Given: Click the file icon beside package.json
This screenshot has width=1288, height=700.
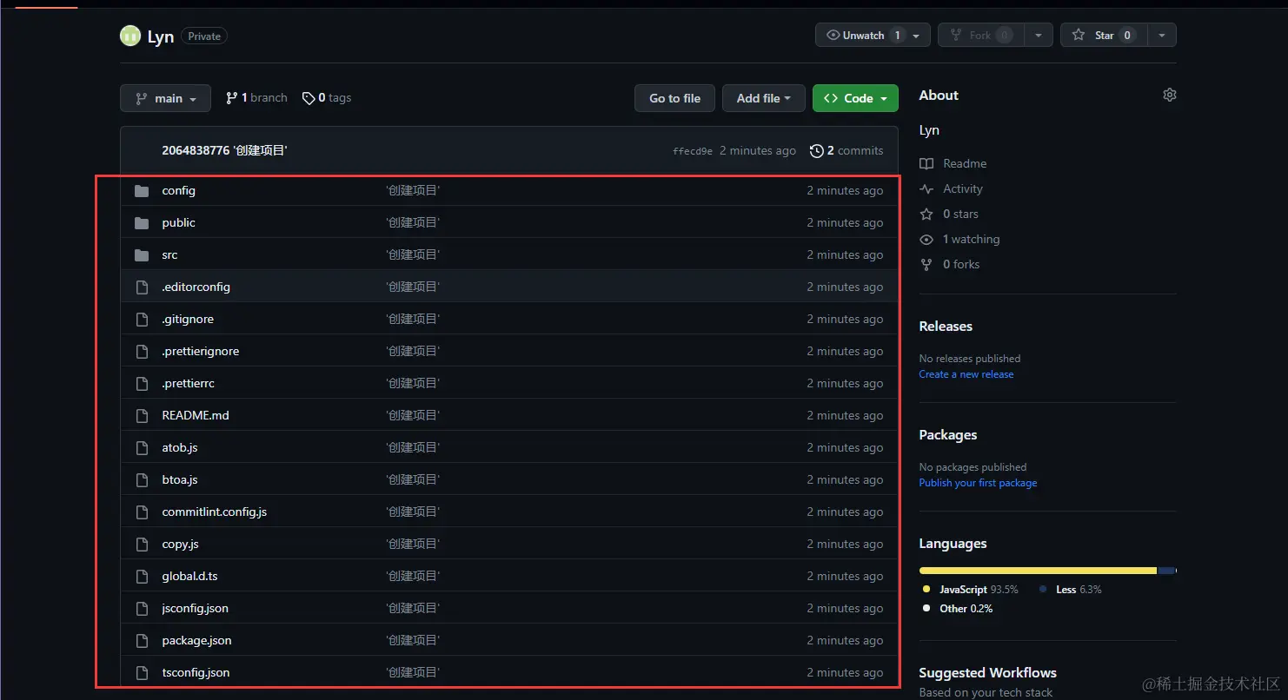Looking at the screenshot, I should [142, 641].
